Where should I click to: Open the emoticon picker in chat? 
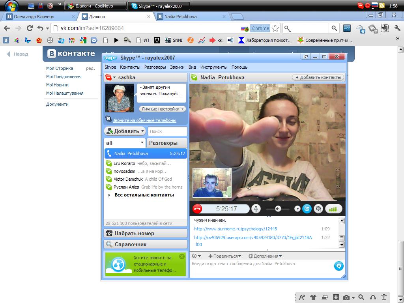pos(196,256)
